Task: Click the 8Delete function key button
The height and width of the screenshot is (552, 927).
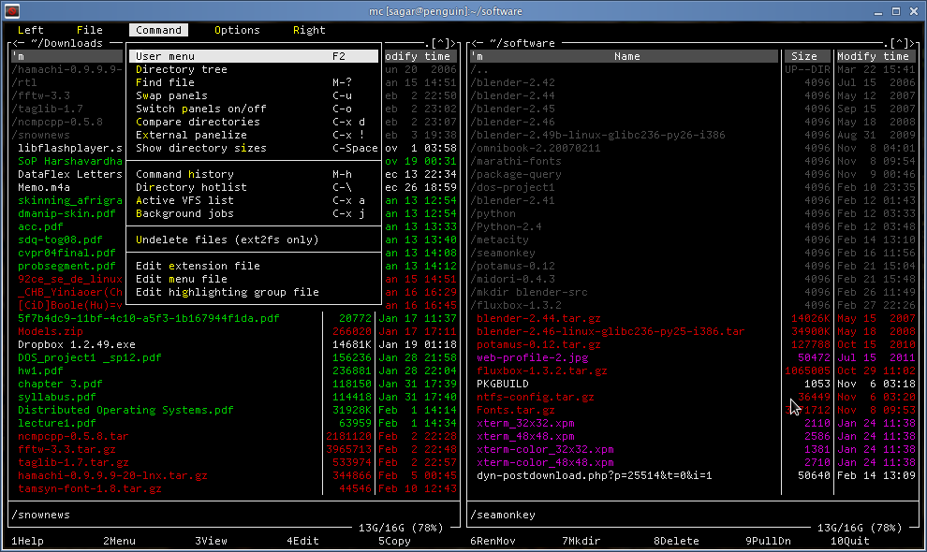Action: click(x=676, y=541)
